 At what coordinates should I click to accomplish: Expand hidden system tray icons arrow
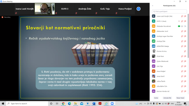[x=145, y=104]
